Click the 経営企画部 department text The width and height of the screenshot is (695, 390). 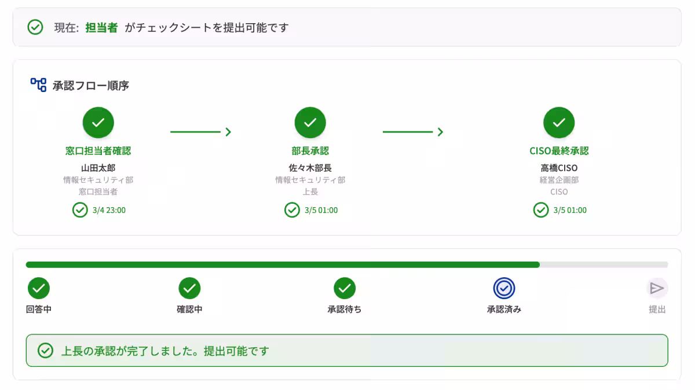tap(559, 180)
